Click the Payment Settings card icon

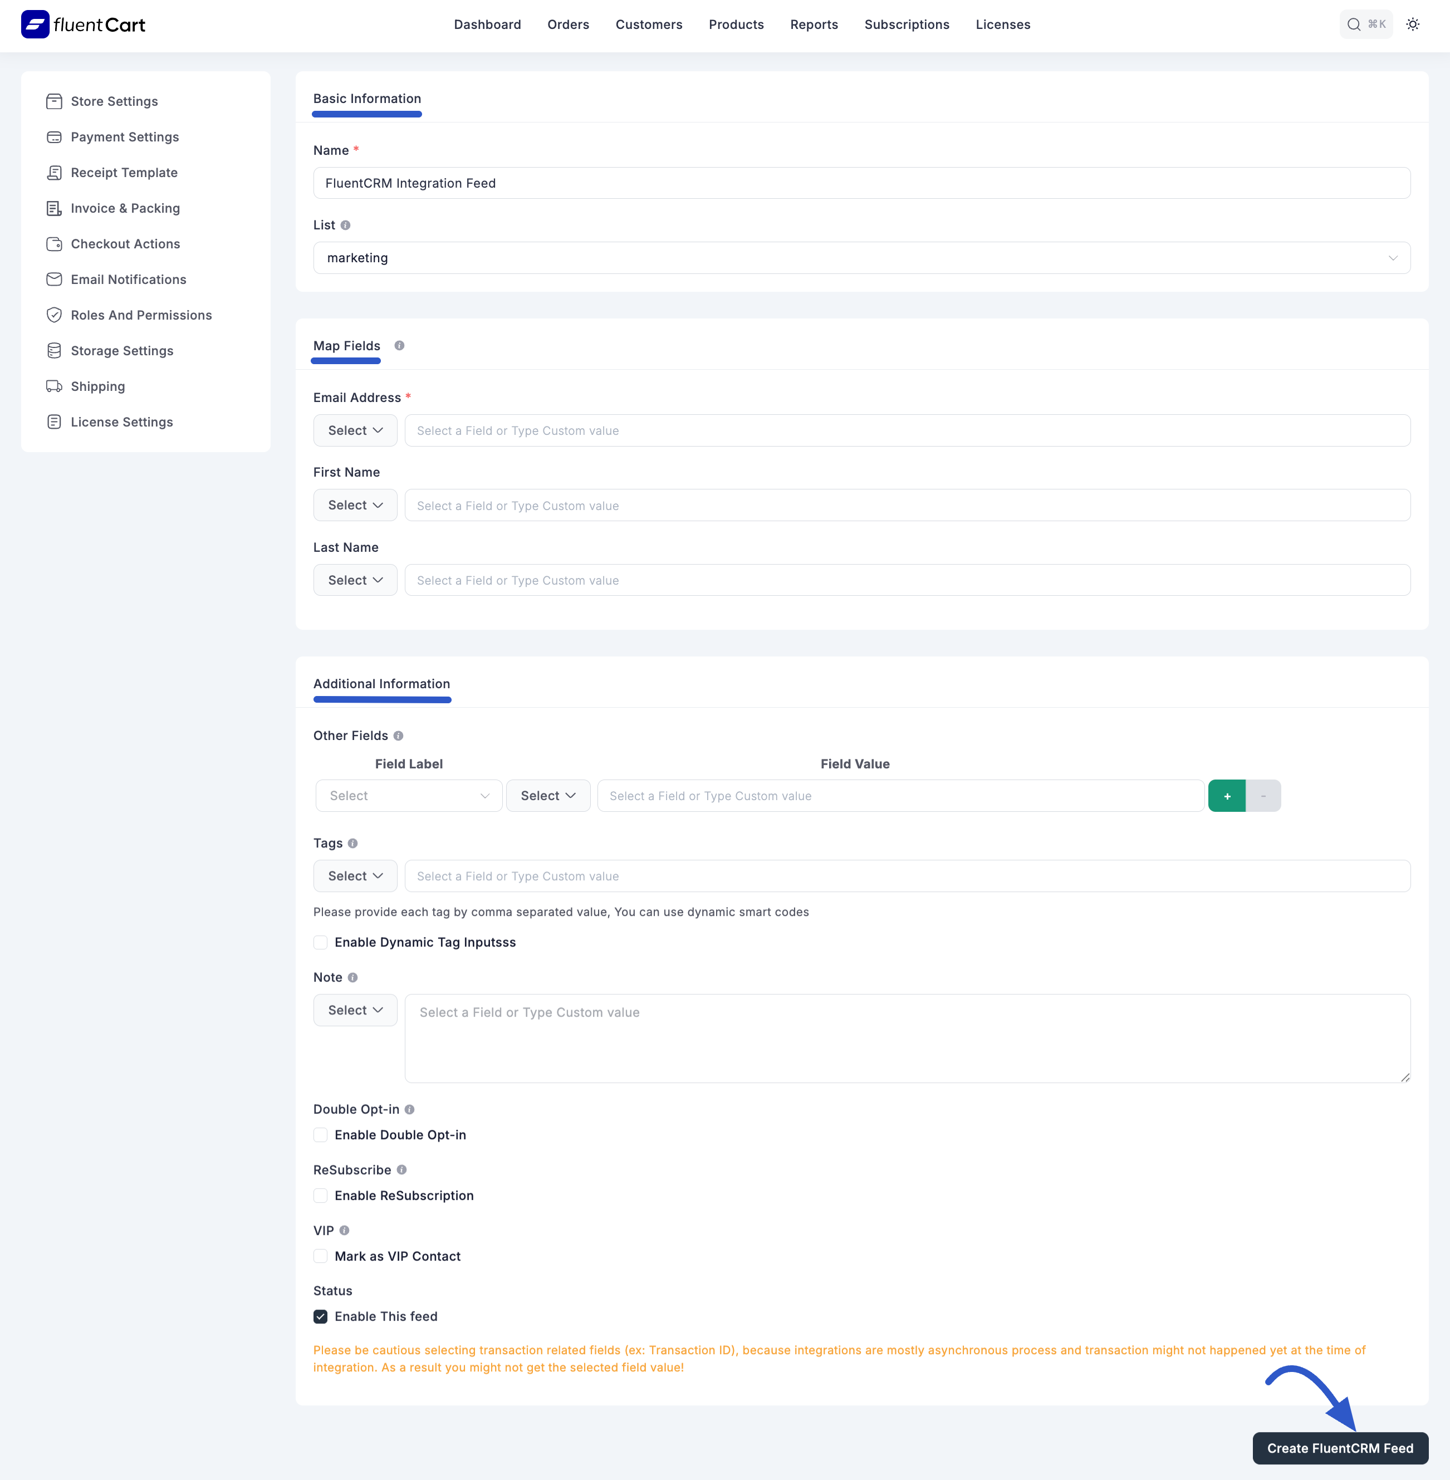(x=54, y=137)
